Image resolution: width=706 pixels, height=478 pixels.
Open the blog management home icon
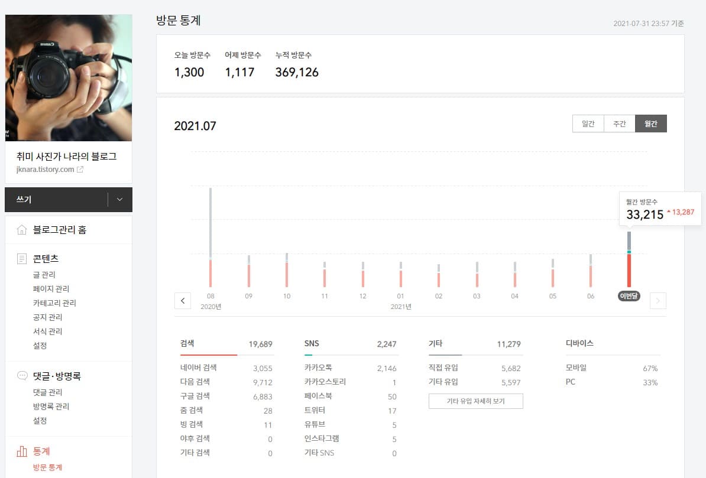[22, 230]
